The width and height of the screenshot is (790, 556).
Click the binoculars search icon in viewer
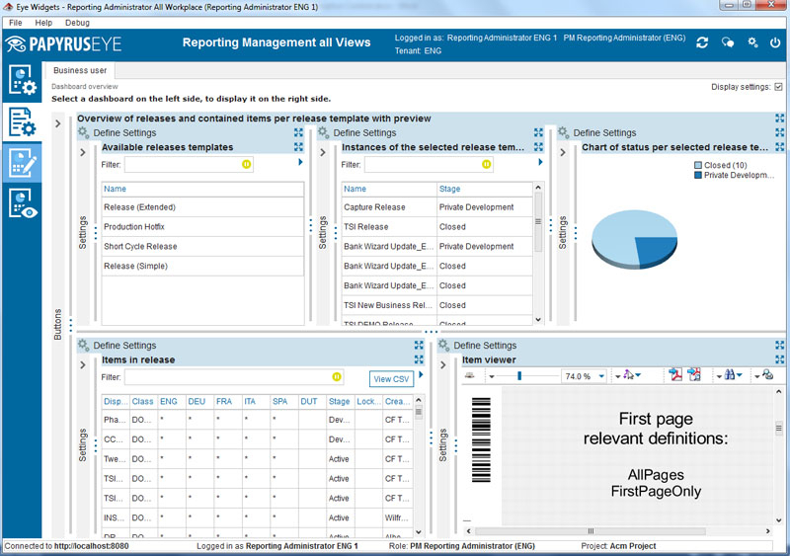point(730,374)
